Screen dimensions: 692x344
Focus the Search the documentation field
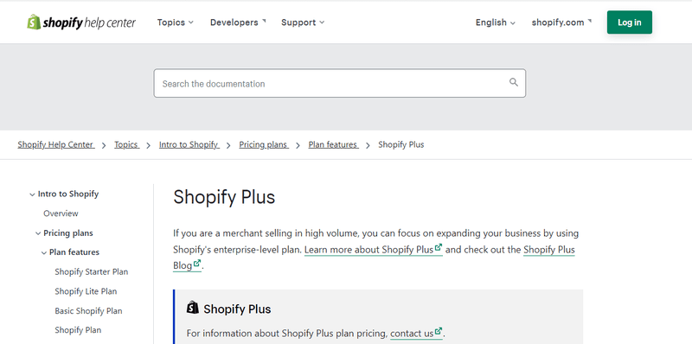[340, 83]
